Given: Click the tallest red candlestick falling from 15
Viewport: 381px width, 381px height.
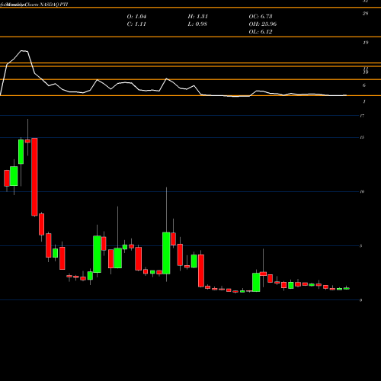Looking at the screenshot, I should [x=34, y=177].
